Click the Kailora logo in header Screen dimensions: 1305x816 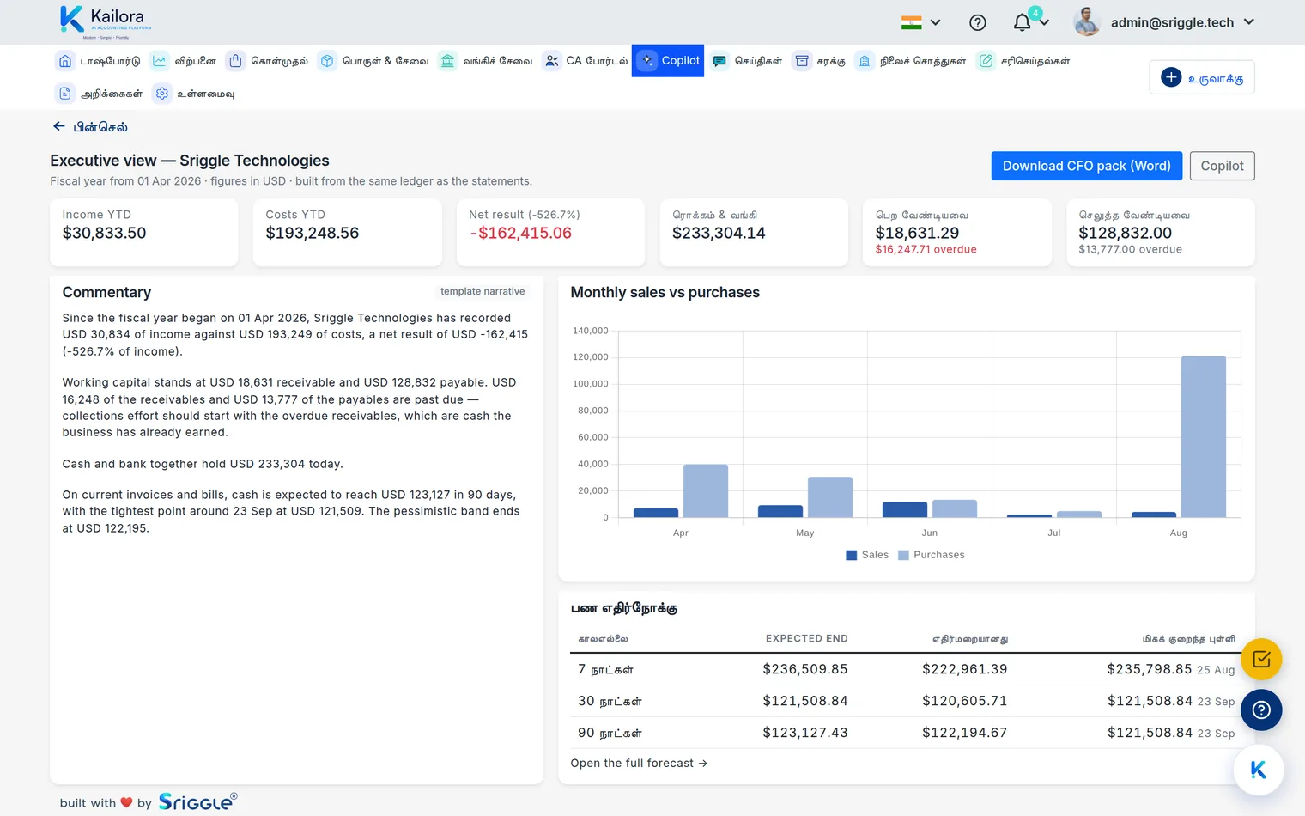106,21
